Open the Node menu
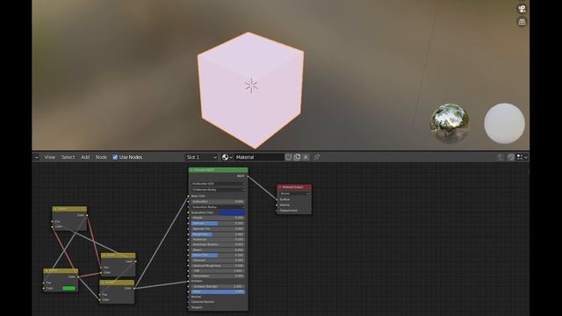The image size is (562, 316). click(x=101, y=157)
